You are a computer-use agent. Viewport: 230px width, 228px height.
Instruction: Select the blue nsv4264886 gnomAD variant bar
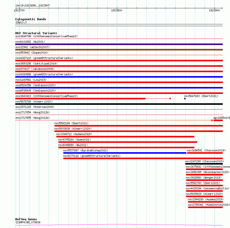pos(119,77)
